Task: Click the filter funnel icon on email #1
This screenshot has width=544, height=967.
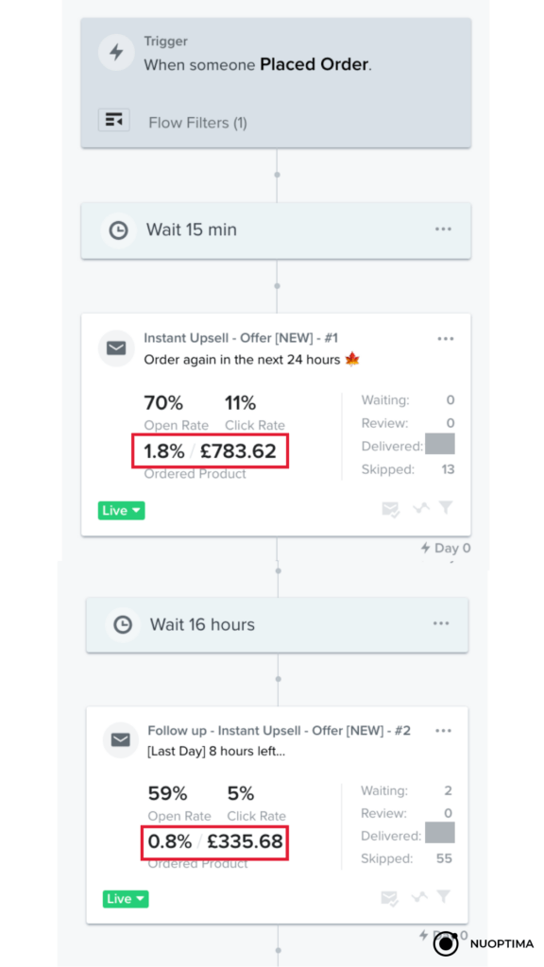Action: [446, 507]
